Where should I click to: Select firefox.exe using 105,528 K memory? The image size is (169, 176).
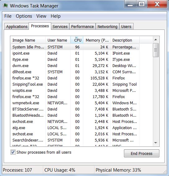75,78
